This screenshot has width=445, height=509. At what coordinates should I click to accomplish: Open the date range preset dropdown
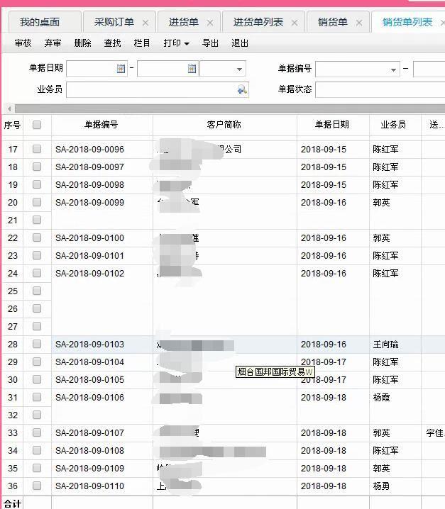pos(239,69)
